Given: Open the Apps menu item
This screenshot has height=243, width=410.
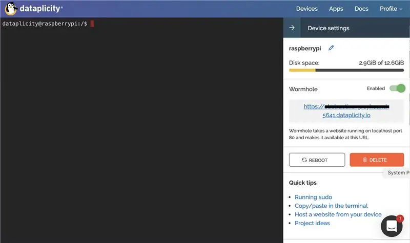Looking at the screenshot, I should coord(336,9).
